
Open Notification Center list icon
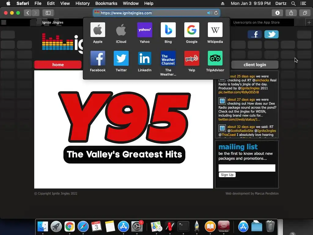303,3
